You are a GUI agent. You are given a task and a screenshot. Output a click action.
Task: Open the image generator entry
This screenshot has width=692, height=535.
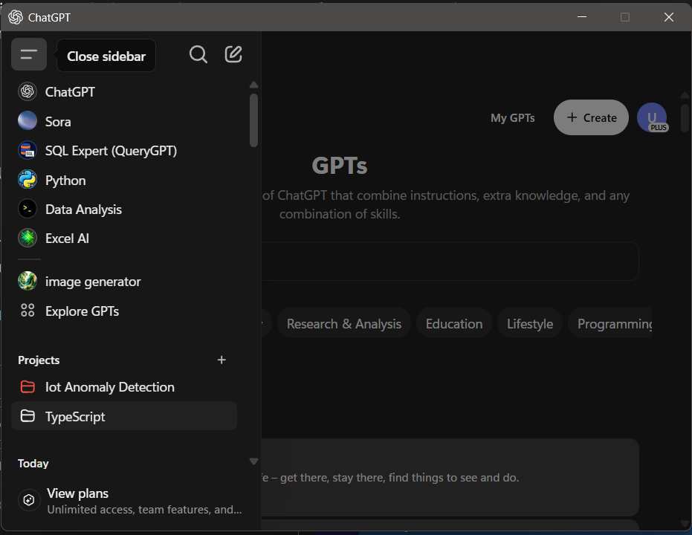123,282
